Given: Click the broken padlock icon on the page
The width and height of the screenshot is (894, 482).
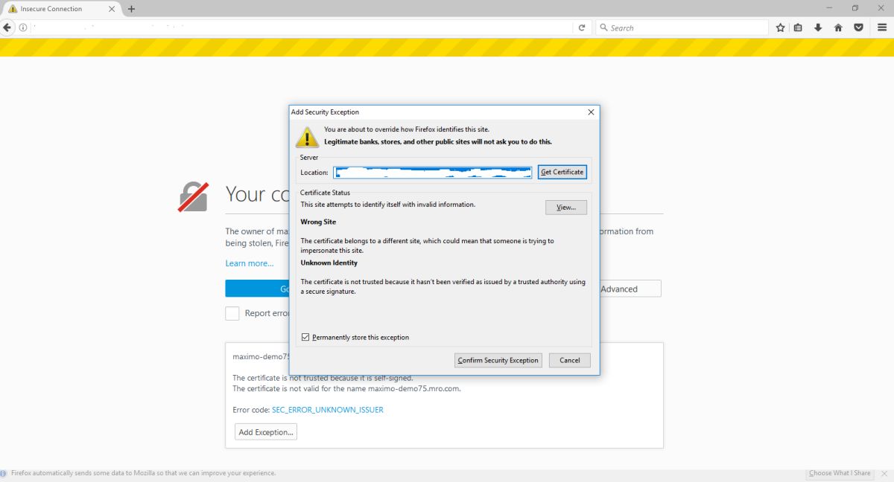Looking at the screenshot, I should click(x=193, y=197).
